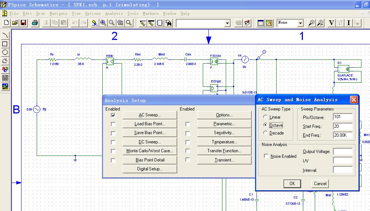The height and width of the screenshot is (211, 370).
Task: Open the Navigate menu
Action: 58,13
